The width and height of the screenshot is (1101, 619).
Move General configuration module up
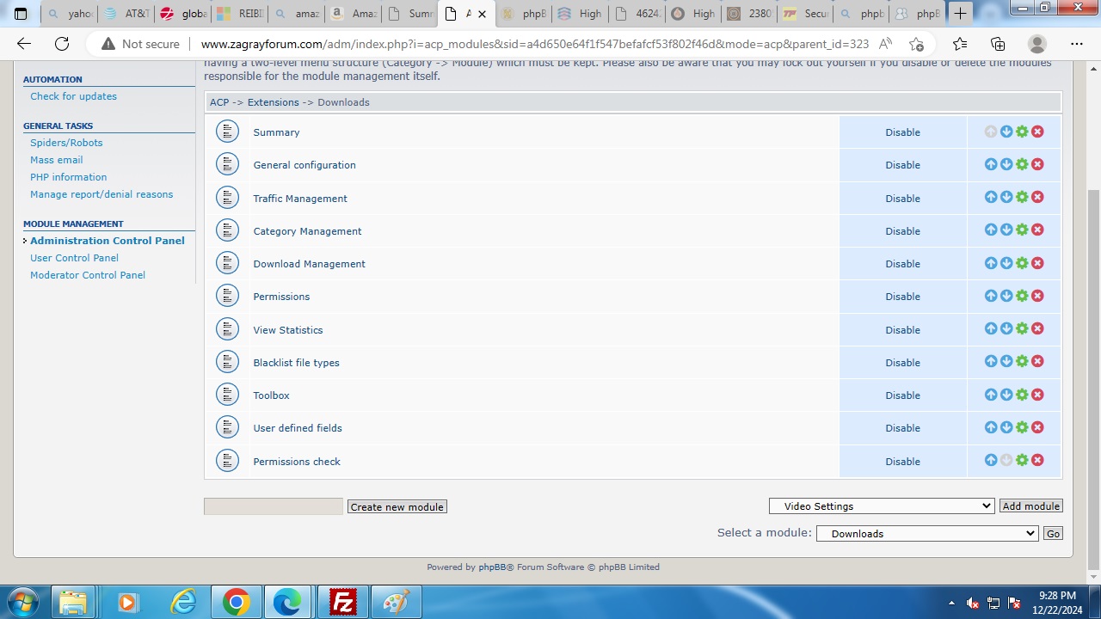(991, 164)
